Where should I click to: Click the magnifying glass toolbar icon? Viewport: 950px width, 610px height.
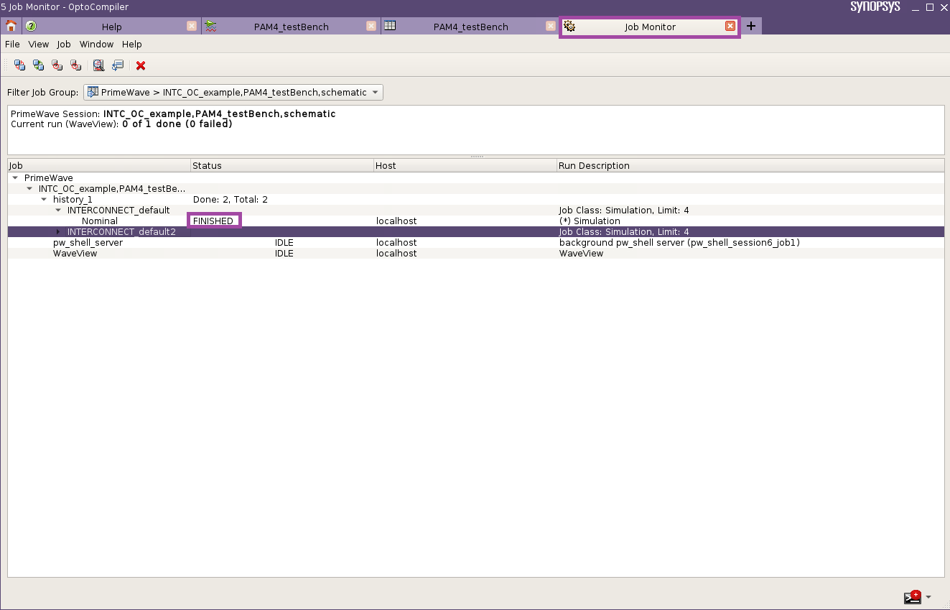click(98, 65)
